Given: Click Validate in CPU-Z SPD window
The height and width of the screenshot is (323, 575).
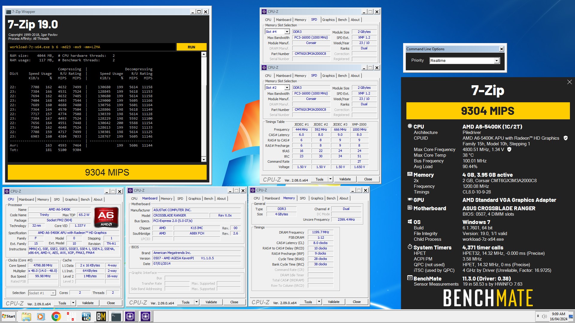Looking at the screenshot, I should click(345, 179).
